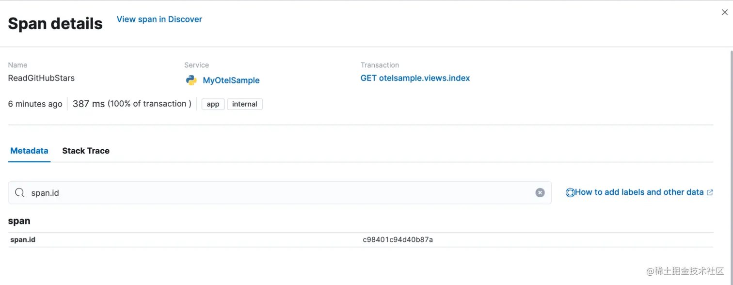Open How to add labels and other data
Viewport: 733px width, 285px height.
(x=638, y=192)
